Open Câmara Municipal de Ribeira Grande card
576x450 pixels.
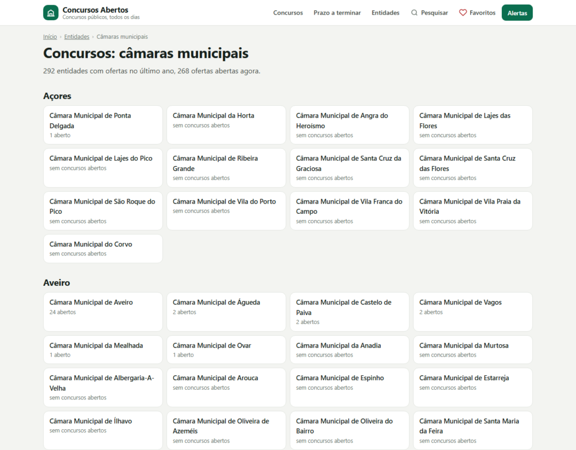point(226,168)
